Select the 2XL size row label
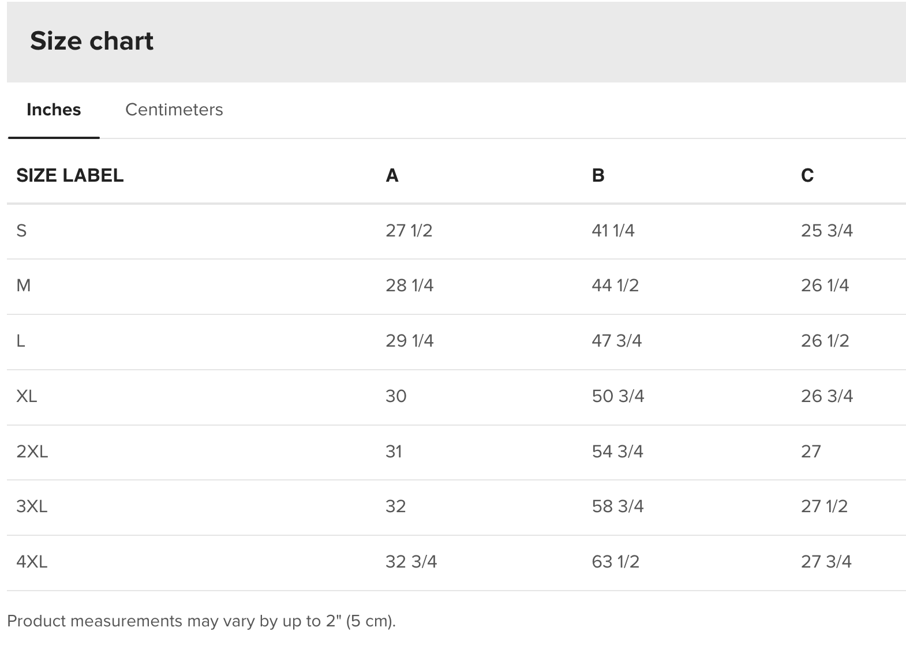The height and width of the screenshot is (646, 906). tap(32, 452)
